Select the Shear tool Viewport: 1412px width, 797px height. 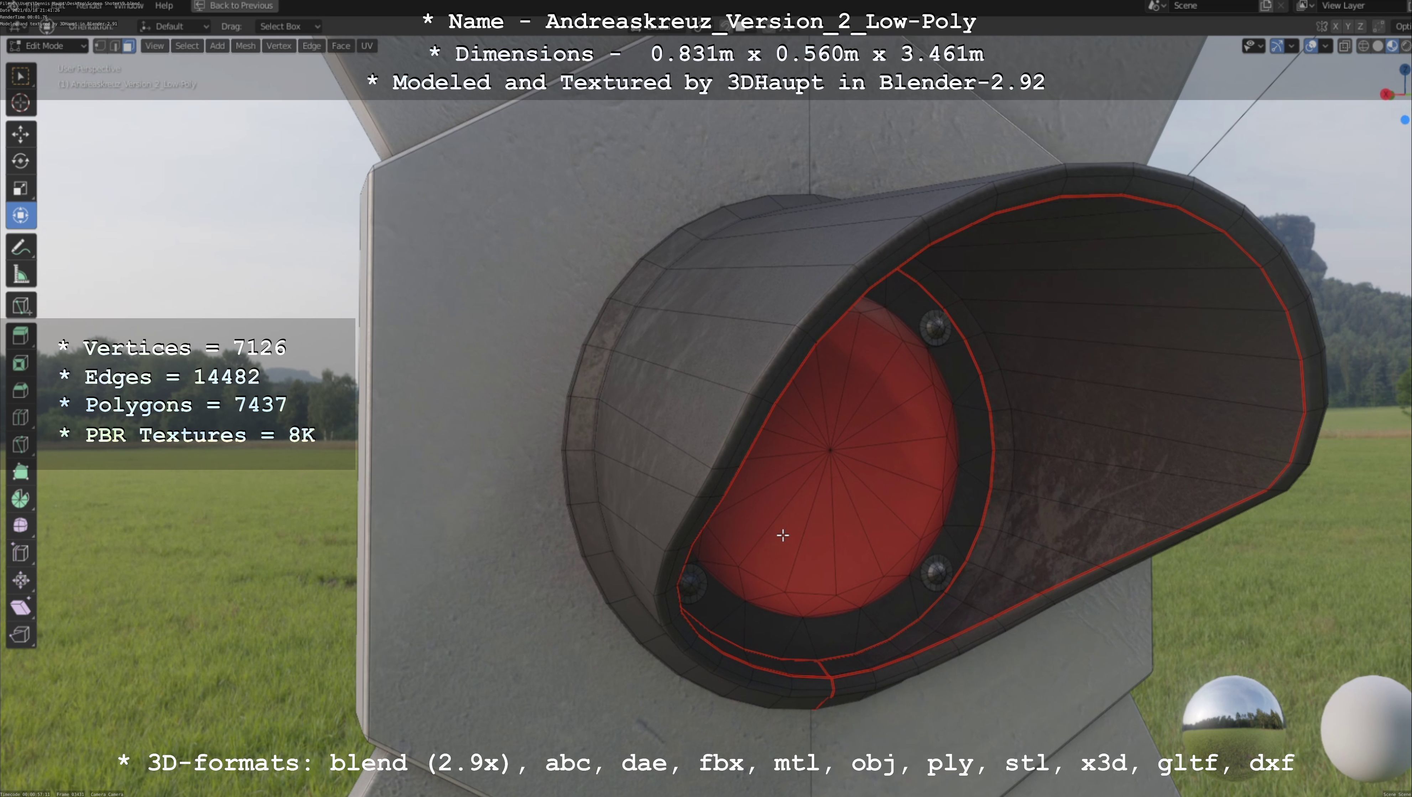21,607
